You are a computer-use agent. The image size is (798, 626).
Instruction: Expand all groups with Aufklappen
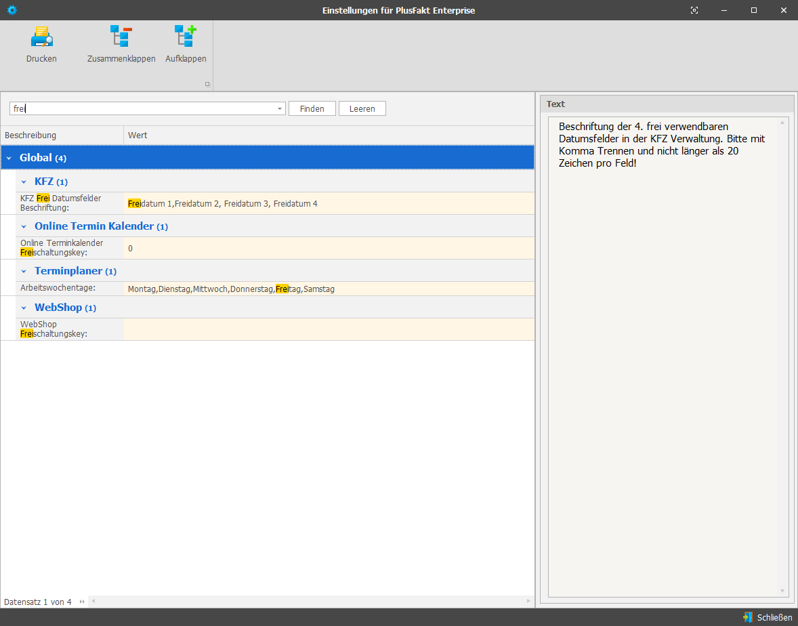click(x=186, y=44)
